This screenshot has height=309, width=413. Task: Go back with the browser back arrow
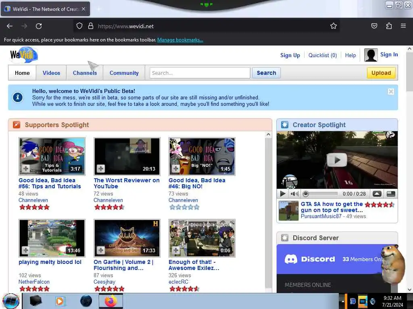pyautogui.click(x=10, y=26)
